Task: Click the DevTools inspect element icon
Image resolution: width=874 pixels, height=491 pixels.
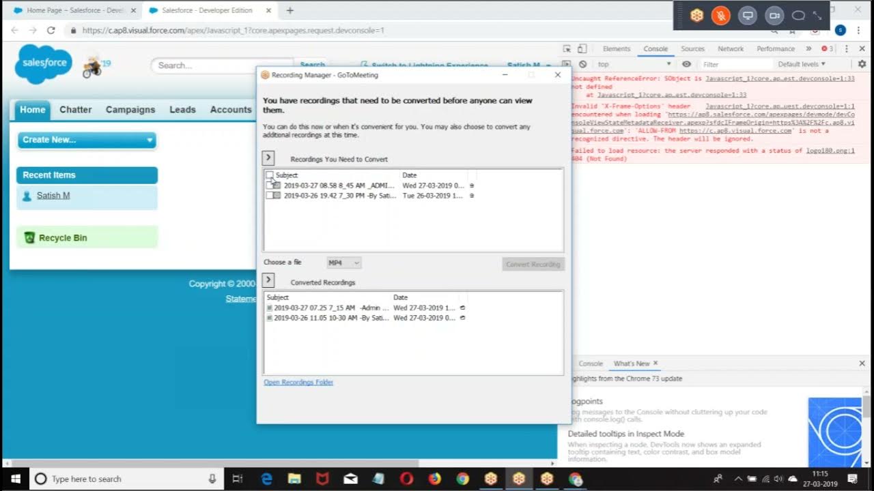Action: pyautogui.click(x=567, y=48)
